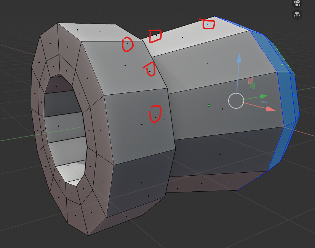Click the red X-axis move gizmo arrow
This screenshot has height=248, width=315.
click(270, 109)
